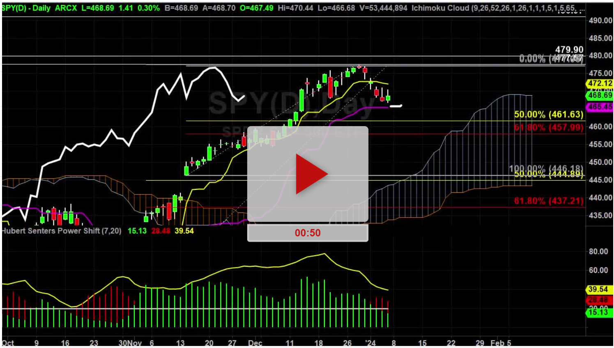Click the 479.90 price level label
This screenshot has width=614, height=348.
[x=569, y=50]
